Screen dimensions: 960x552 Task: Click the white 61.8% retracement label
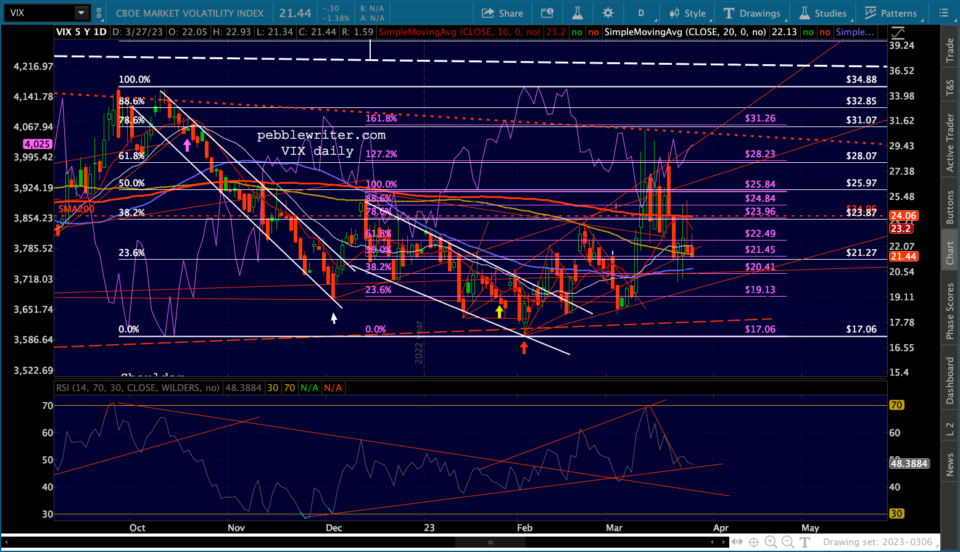[131, 156]
